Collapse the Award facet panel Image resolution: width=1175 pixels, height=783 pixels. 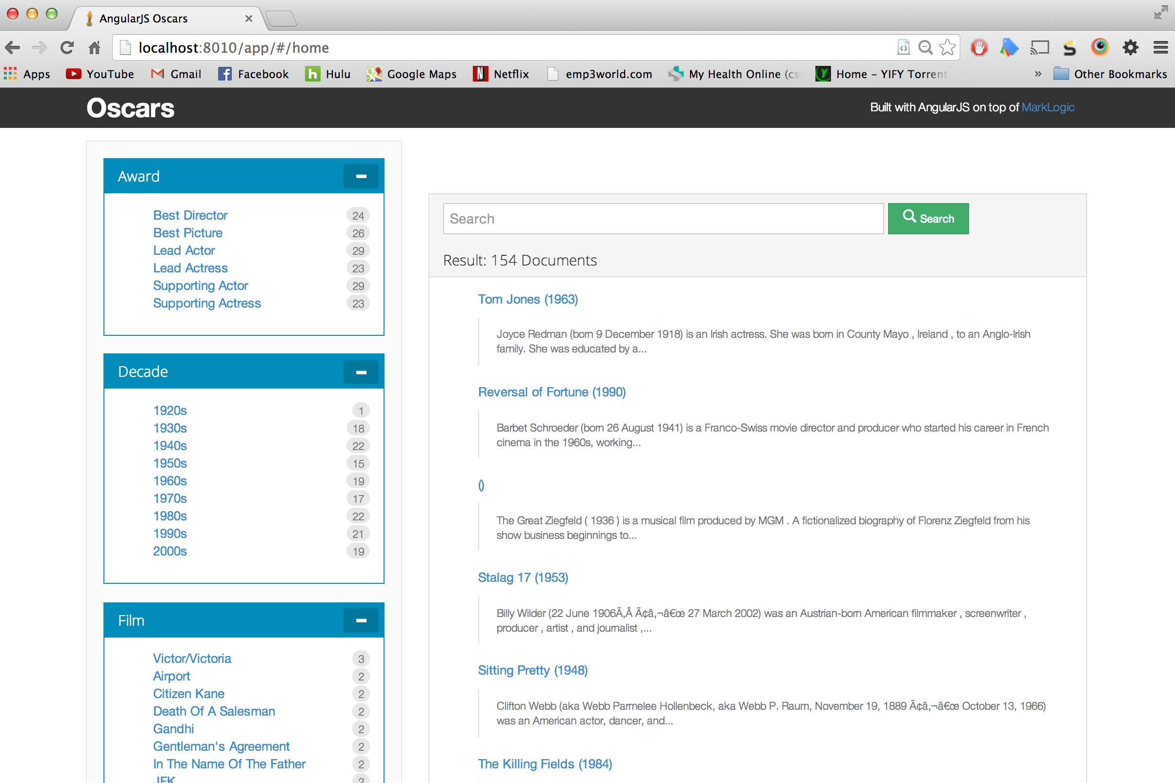point(361,176)
